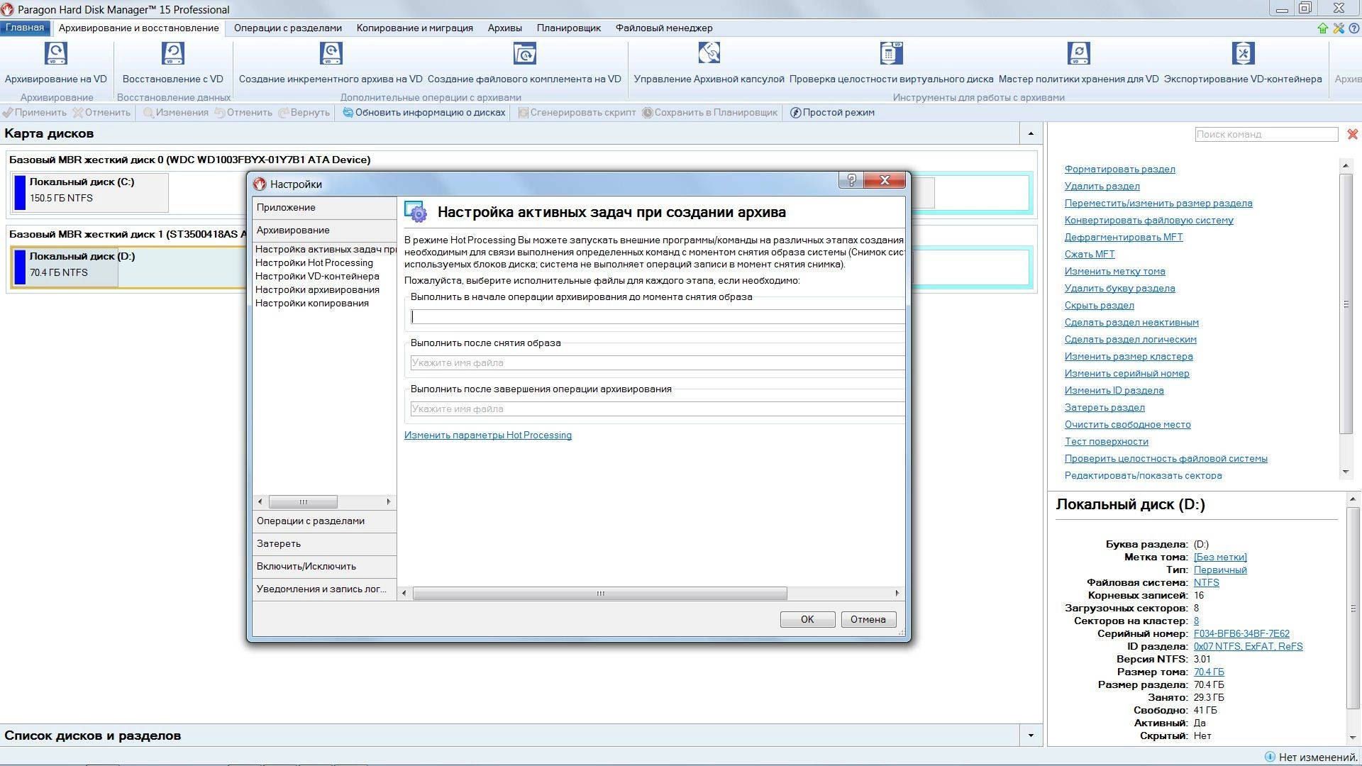The height and width of the screenshot is (766, 1362).
Task: Click the Изменения toolbar item
Action: [x=176, y=112]
